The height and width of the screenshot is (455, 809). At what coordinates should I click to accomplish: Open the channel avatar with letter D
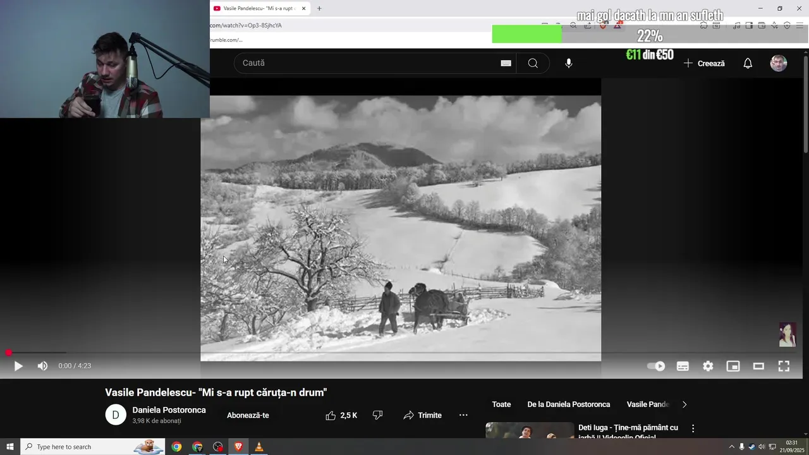click(116, 415)
